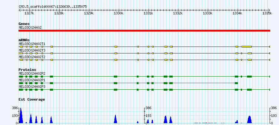This screenshot has height=125, width=279.
Task: Click the Proteins track heading
Action: point(27,70)
